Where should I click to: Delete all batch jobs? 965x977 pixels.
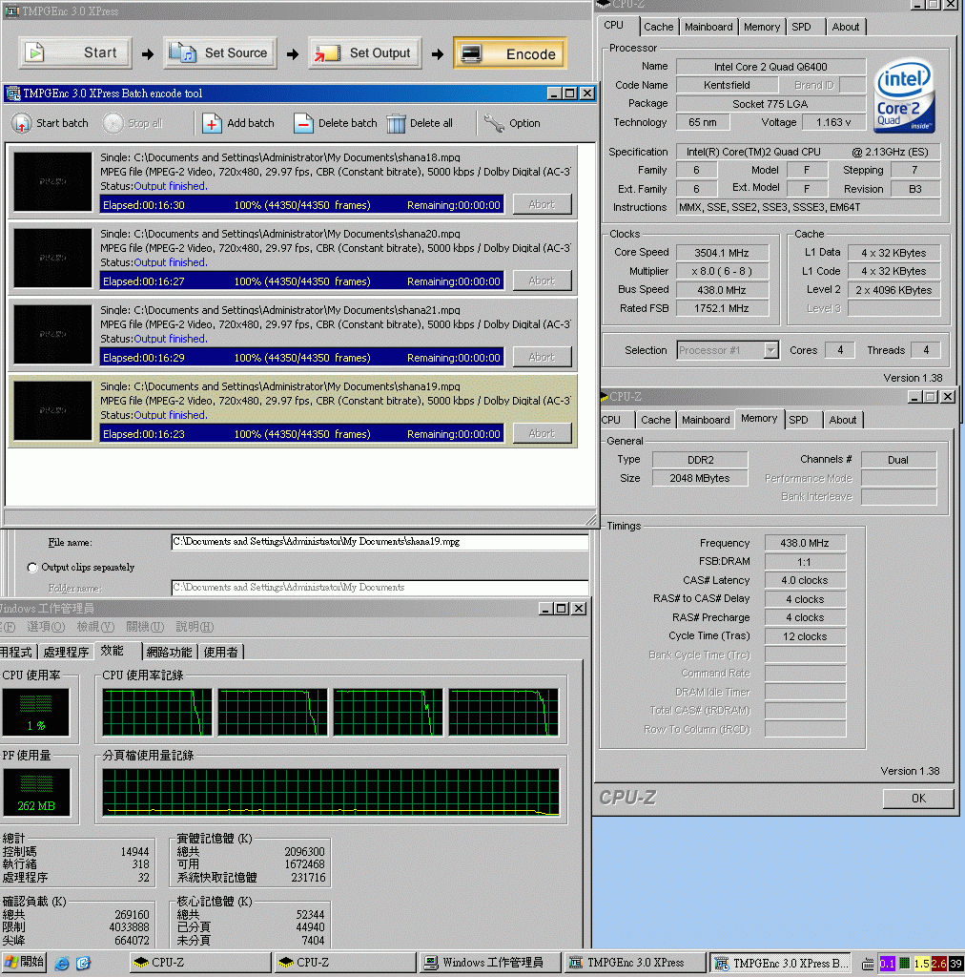point(420,123)
